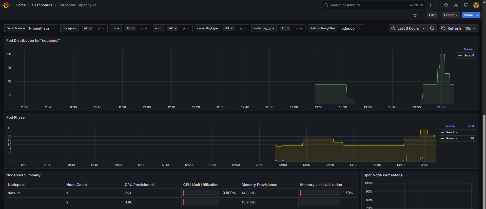
Task: Expand the instance_type dropdown arrow
Action: click(301, 29)
